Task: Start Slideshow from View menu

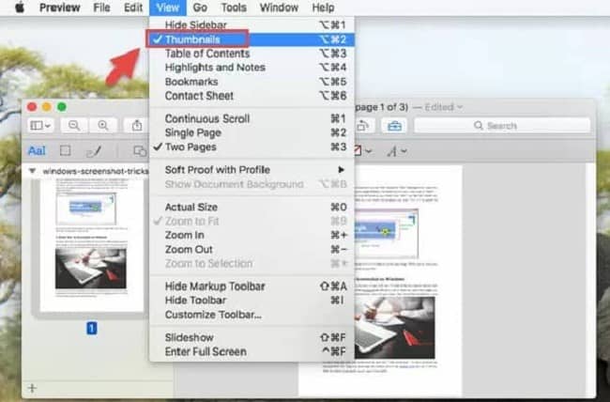Action: pos(252,338)
